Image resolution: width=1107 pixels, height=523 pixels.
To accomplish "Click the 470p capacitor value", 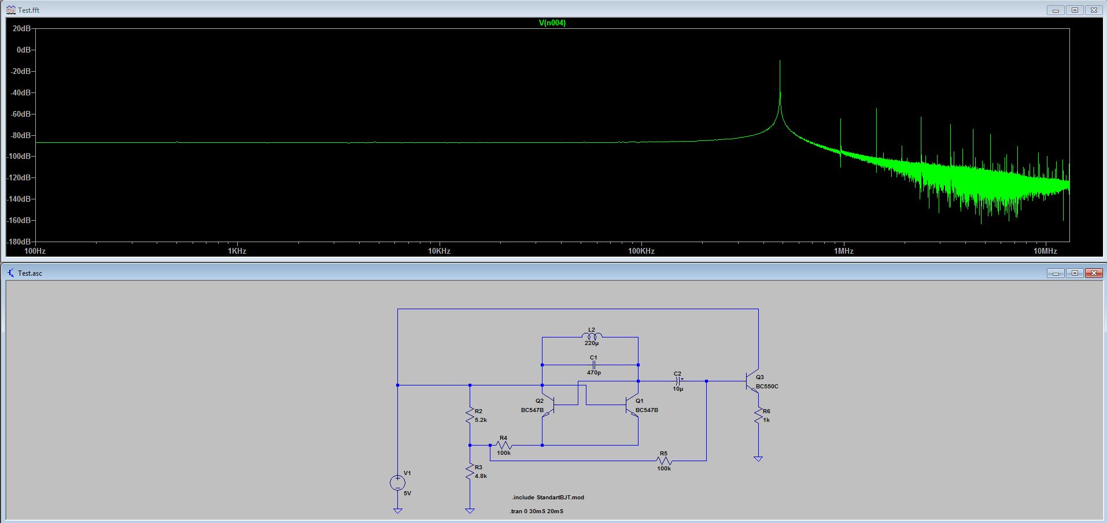I will click(x=594, y=373).
